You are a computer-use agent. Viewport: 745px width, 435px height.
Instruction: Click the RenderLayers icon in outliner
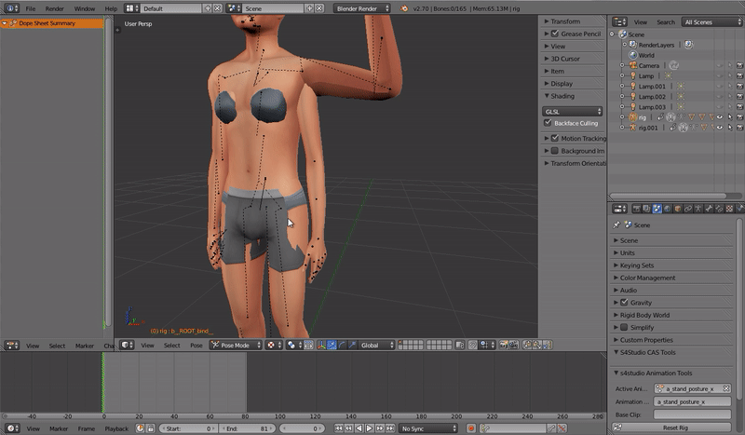point(631,45)
